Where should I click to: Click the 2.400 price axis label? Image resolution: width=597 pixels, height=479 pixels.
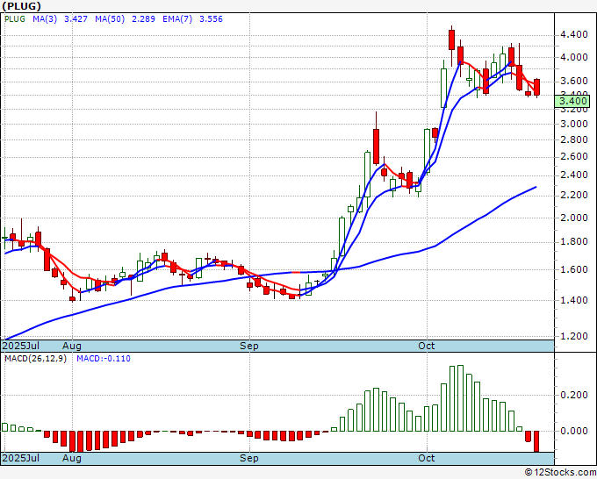[574, 175]
